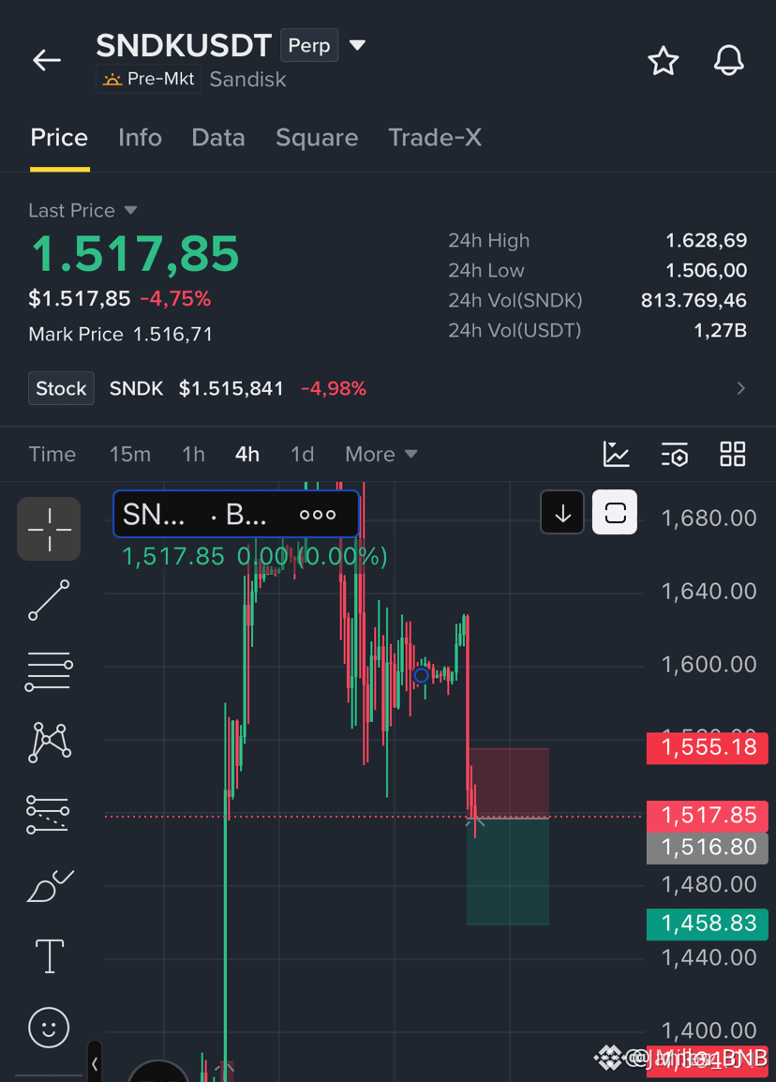Screen dimensions: 776x1082
Task: Collapse the drawing toolbar arrow
Action: (x=96, y=1064)
